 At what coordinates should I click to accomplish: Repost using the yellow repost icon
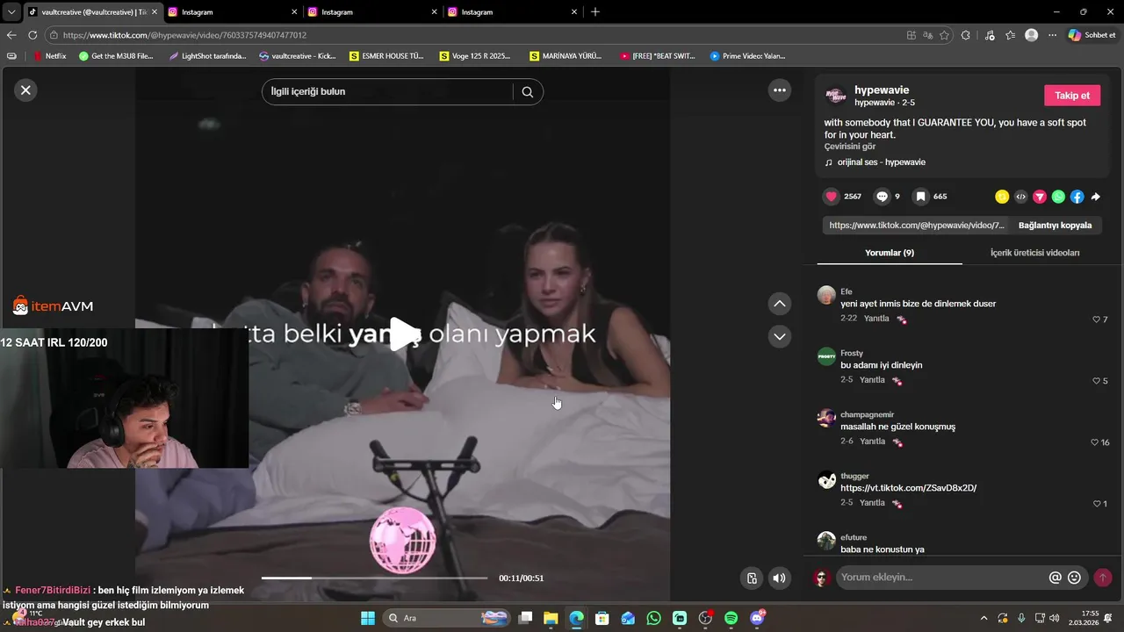[1002, 197]
